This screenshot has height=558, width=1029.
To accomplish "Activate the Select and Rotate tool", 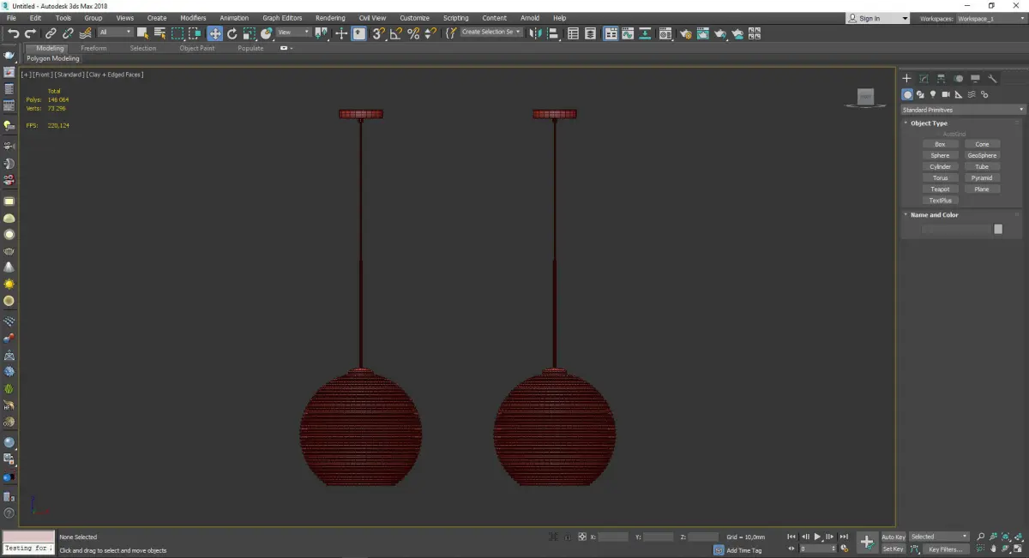I will [232, 33].
